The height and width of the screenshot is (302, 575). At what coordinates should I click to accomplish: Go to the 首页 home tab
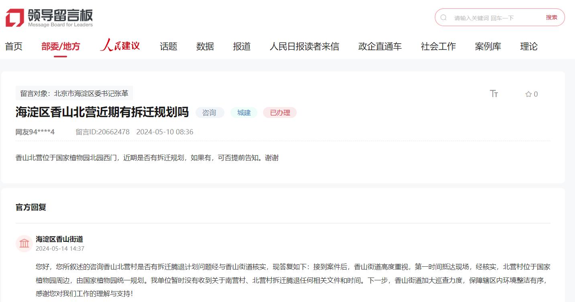tap(14, 47)
